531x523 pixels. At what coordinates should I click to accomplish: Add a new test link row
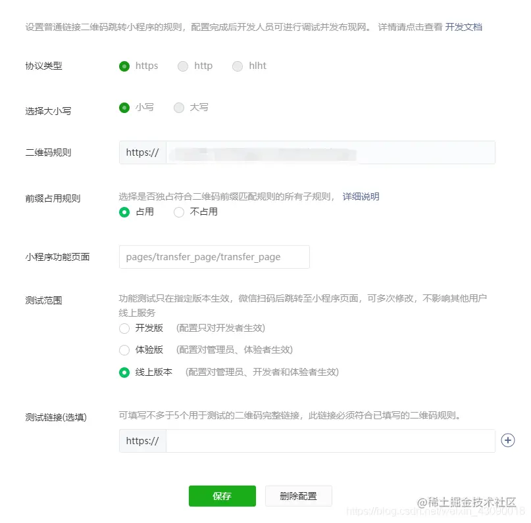507,441
